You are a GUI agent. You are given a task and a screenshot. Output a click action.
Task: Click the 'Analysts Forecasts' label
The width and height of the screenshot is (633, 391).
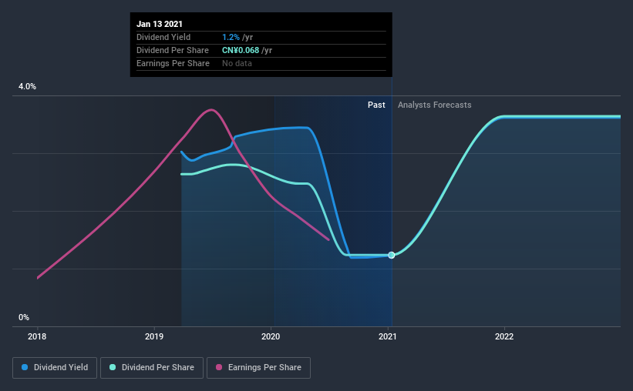[434, 105]
